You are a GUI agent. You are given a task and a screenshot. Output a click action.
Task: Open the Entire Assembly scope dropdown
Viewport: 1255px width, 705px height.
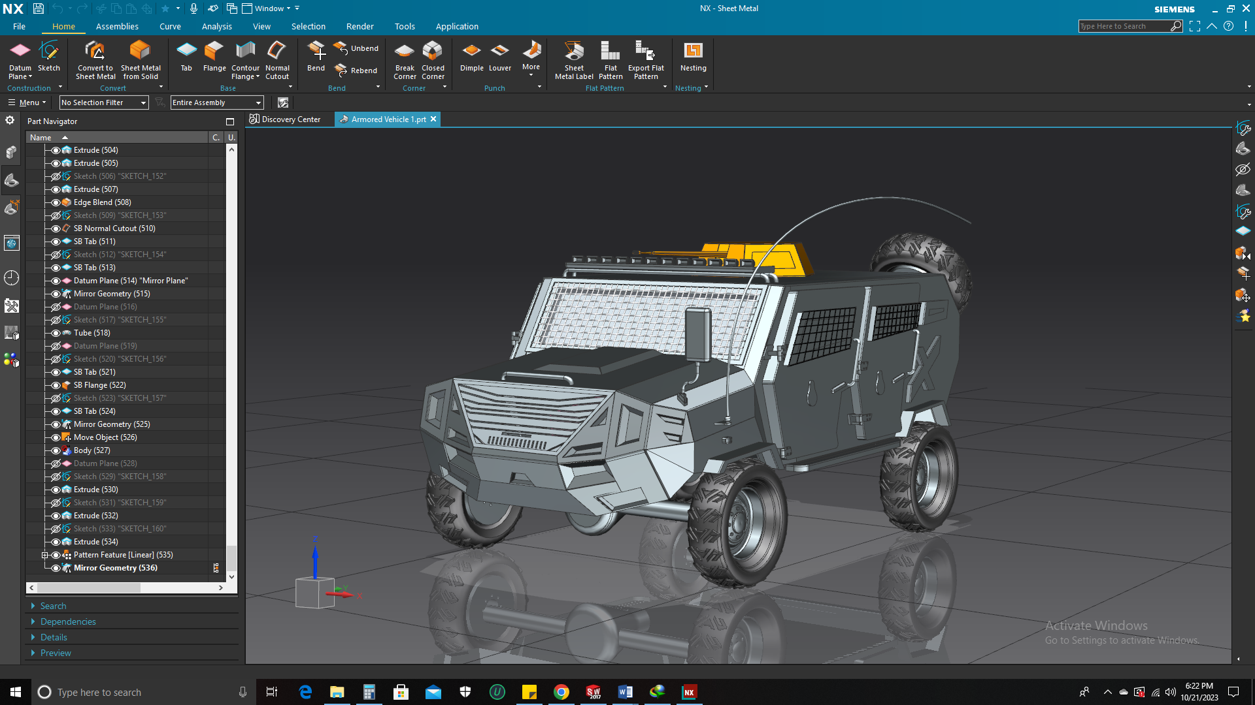217,102
